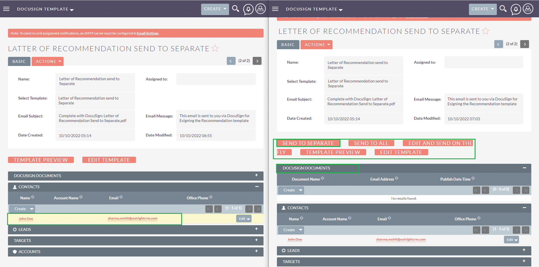539x267 pixels.
Task: Select BASIC tab in left window
Action: pos(19,61)
